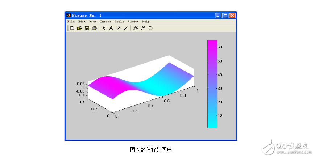Viewport: 315px width, 158px height.
Task: Click the colorbar tick label 40
Action: coord(220,75)
